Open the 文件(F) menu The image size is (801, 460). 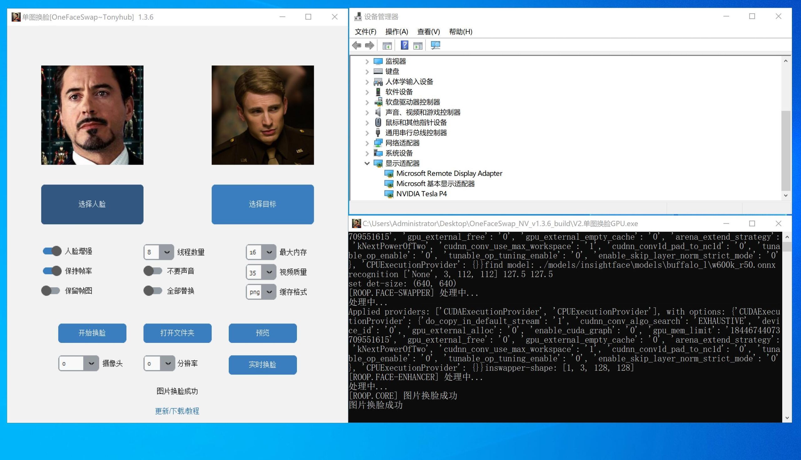pos(365,32)
